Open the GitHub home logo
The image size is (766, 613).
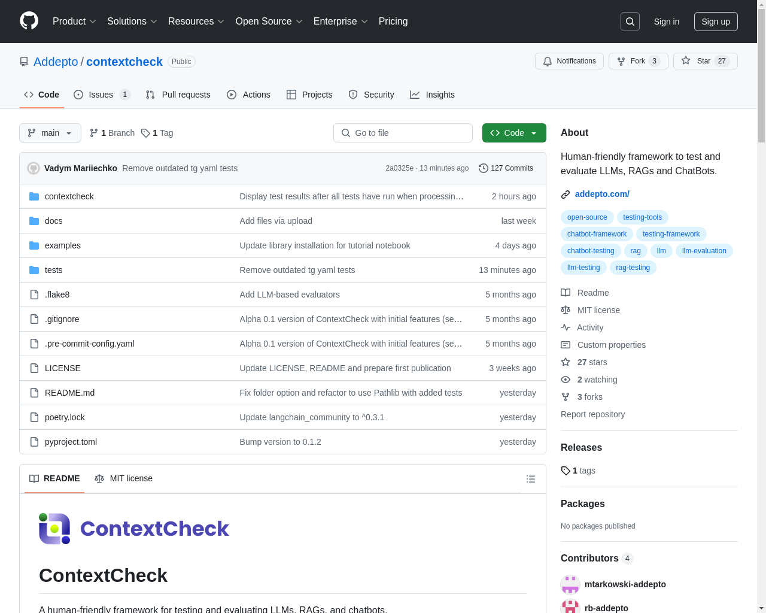click(x=29, y=21)
